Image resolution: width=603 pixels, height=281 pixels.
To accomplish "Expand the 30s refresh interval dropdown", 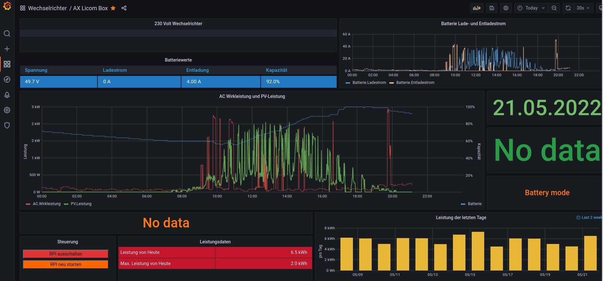I will pyautogui.click(x=583, y=8).
